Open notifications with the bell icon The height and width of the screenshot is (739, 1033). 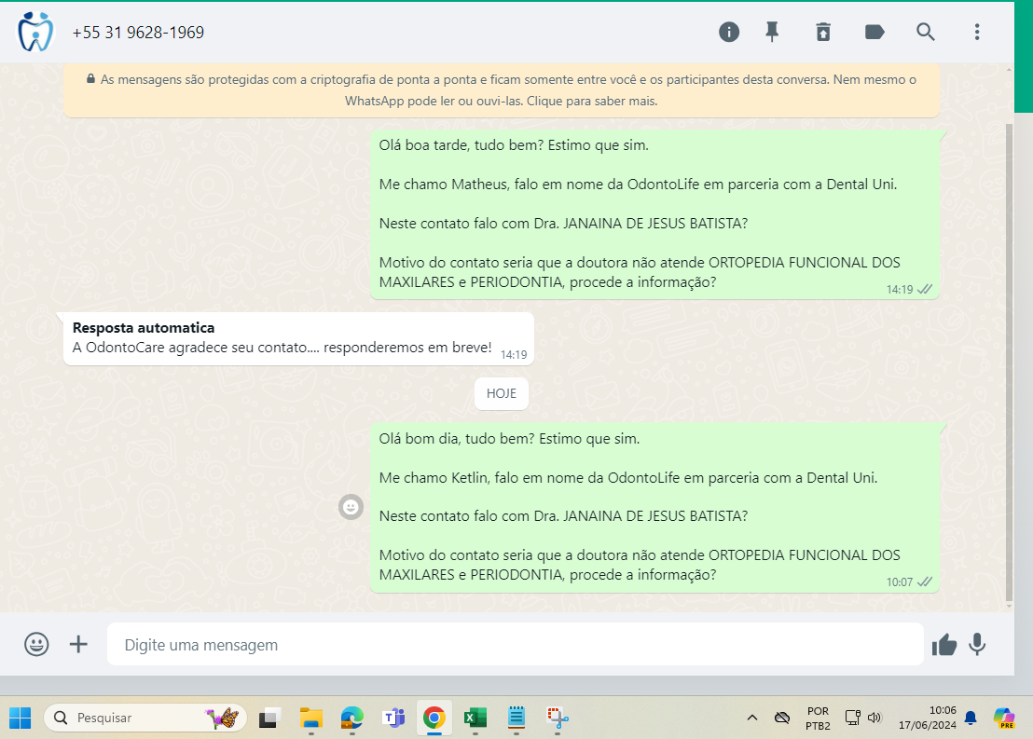[x=971, y=718]
